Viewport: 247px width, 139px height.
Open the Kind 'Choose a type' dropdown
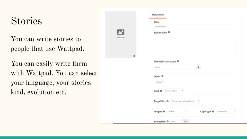[174, 91]
